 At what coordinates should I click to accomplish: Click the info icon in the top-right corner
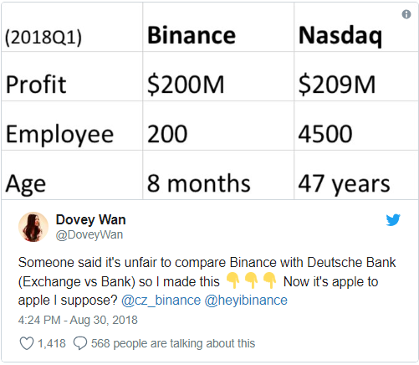pos(406,14)
